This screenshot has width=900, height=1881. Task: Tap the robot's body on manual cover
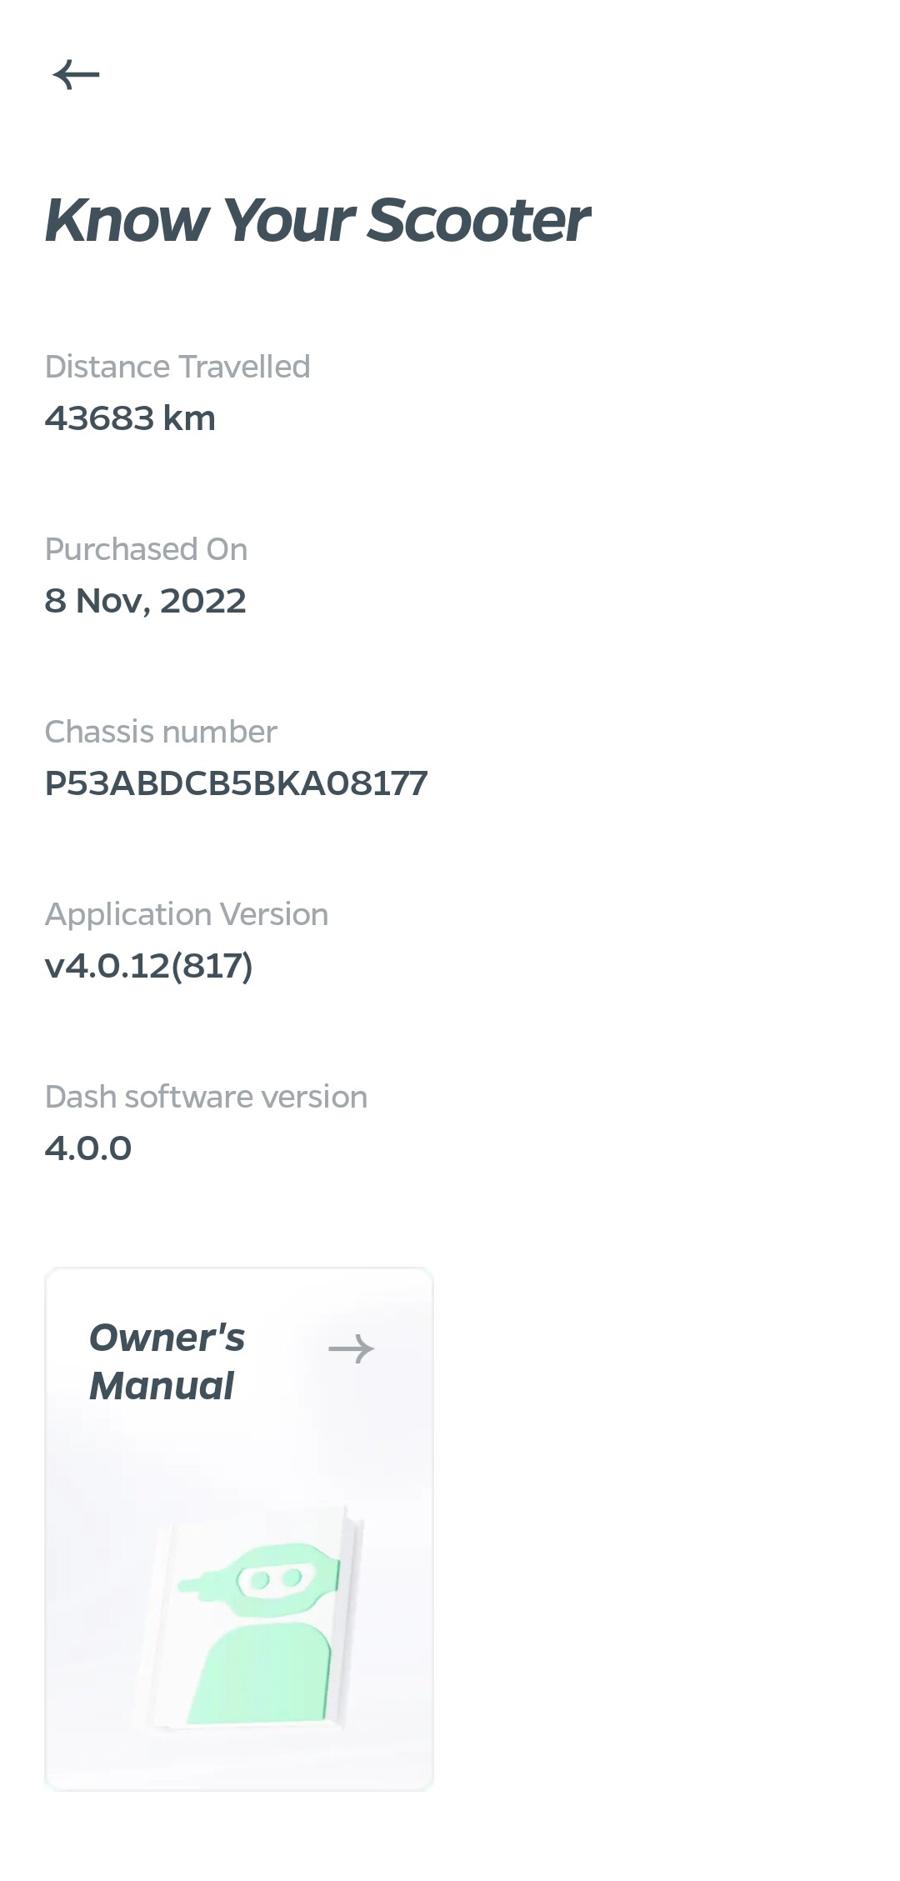(x=260, y=1673)
